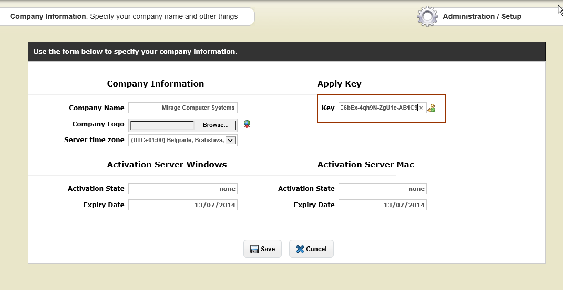The height and width of the screenshot is (290, 563).
Task: Click the globe upload logo icon
Action: coord(247,125)
